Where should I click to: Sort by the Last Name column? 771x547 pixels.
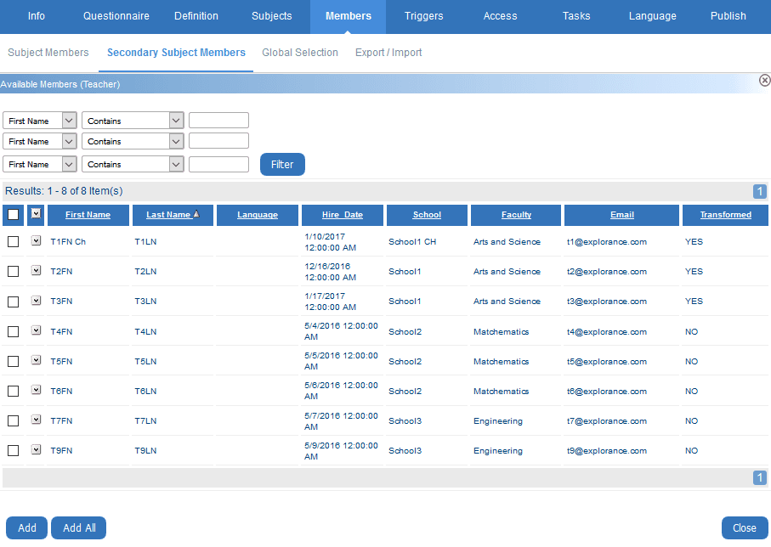coord(168,215)
